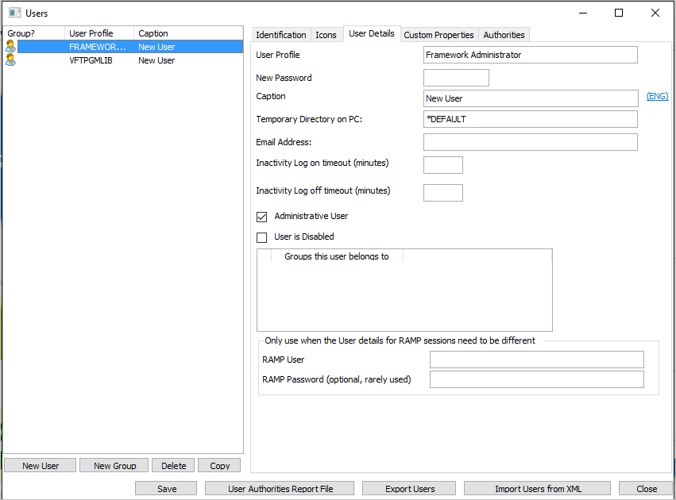Select the VFTPGMLIB user row
676x500 pixels.
click(x=124, y=60)
